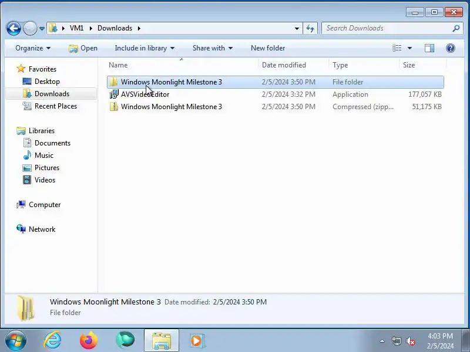
Task: Click the AVSVideoEditor application icon
Action: pos(114,94)
